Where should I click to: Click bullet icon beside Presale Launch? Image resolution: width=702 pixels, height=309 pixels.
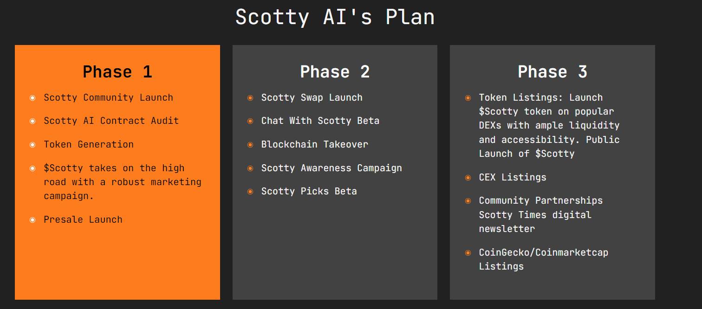click(x=32, y=220)
